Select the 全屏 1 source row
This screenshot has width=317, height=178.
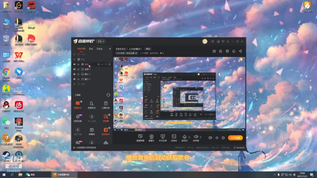click(92, 69)
